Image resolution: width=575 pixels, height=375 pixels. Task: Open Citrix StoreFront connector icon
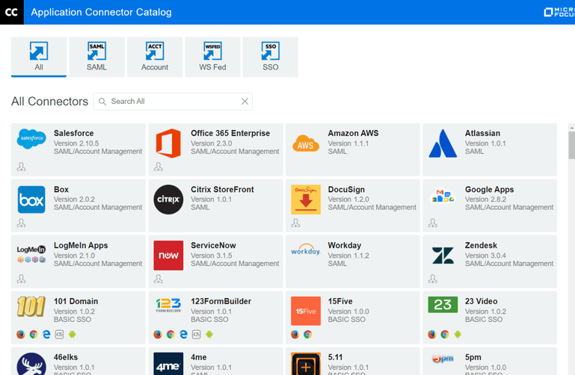click(x=168, y=199)
